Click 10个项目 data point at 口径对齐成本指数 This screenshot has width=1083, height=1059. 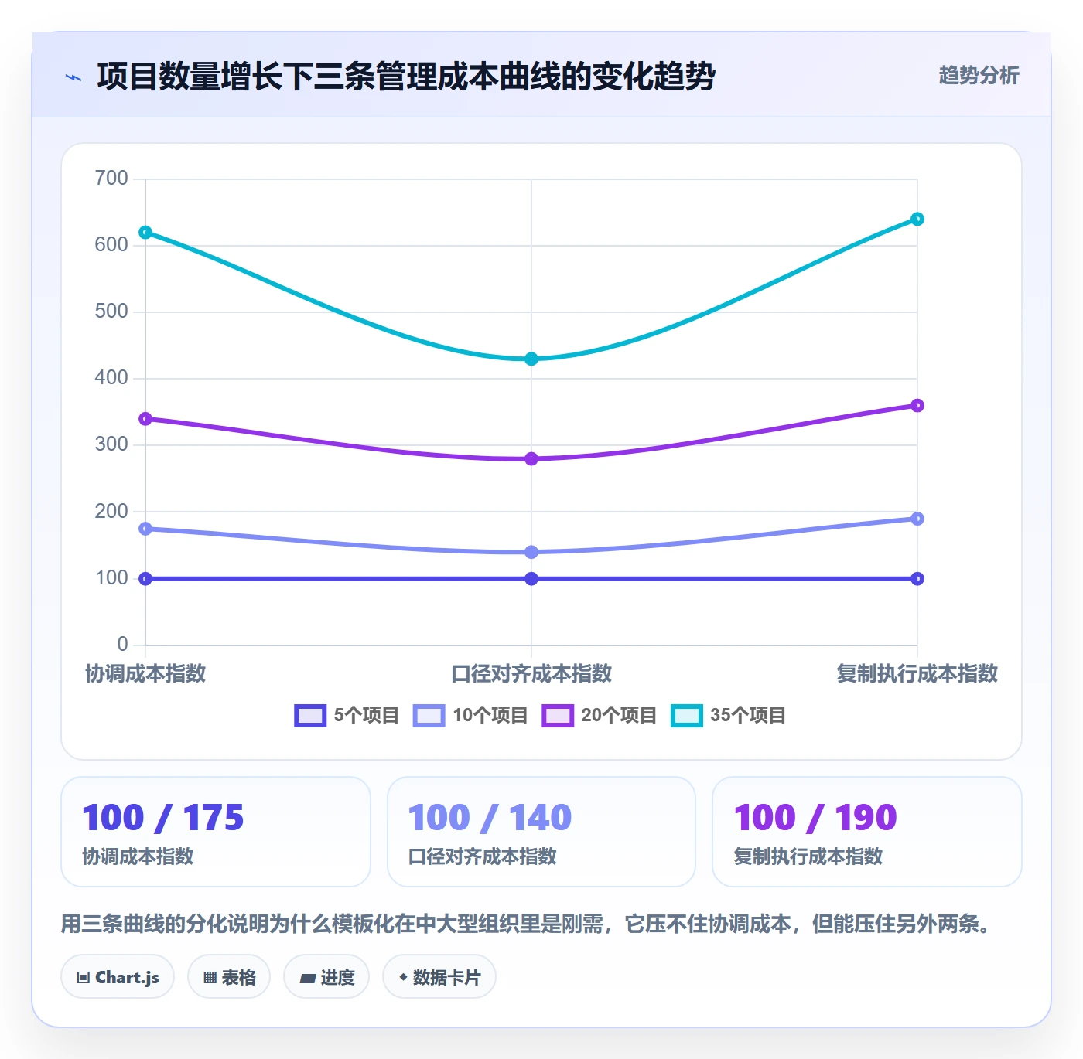tap(531, 552)
